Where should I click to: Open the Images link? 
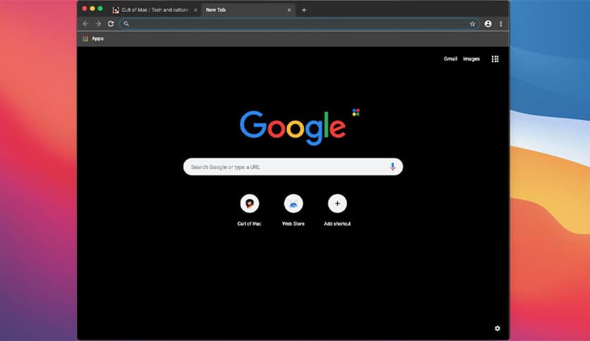(471, 59)
